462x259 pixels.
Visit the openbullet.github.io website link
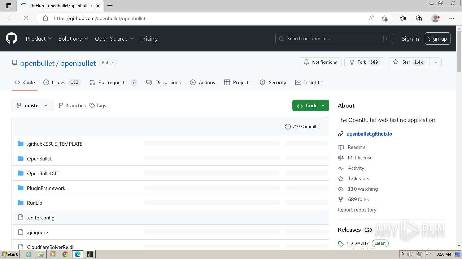click(x=369, y=134)
